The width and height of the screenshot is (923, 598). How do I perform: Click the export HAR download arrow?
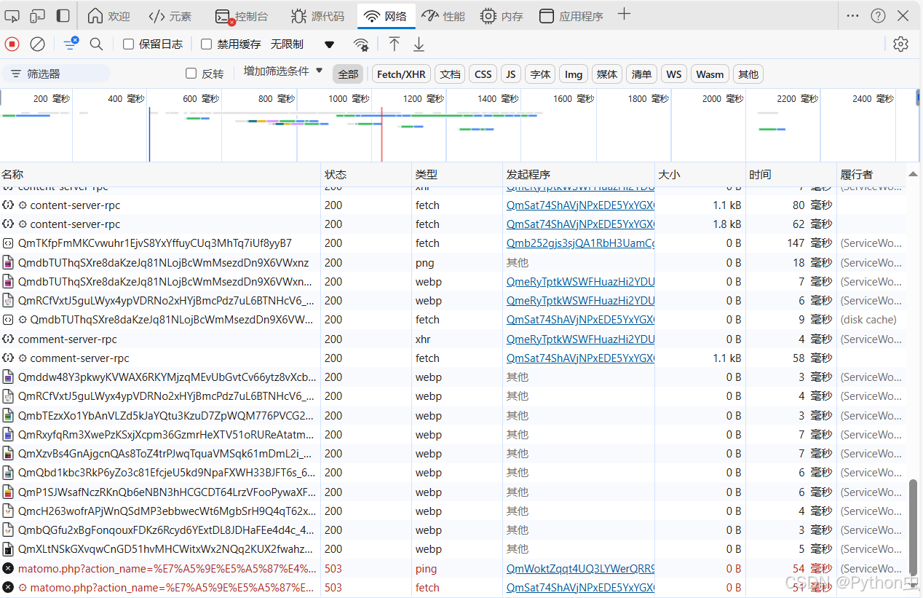[419, 44]
